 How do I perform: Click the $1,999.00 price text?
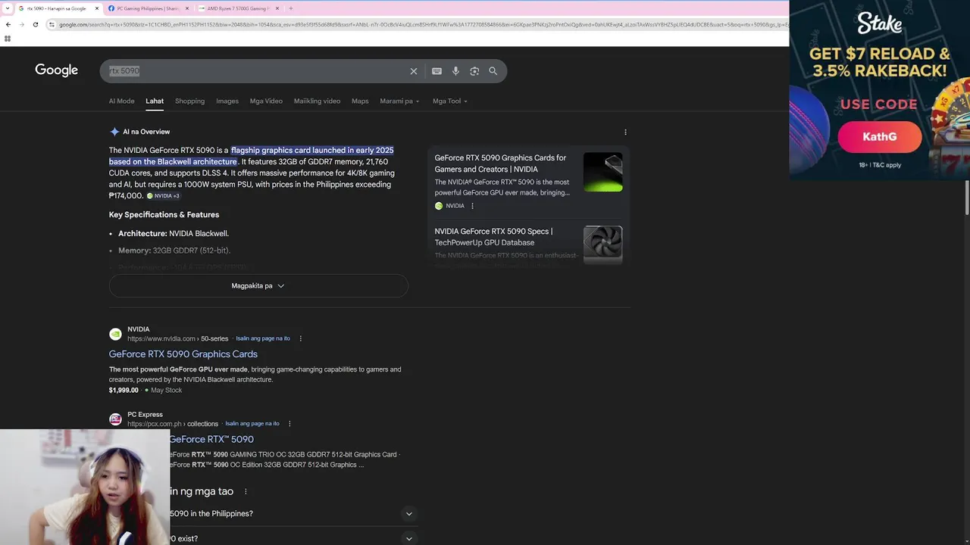click(x=124, y=391)
